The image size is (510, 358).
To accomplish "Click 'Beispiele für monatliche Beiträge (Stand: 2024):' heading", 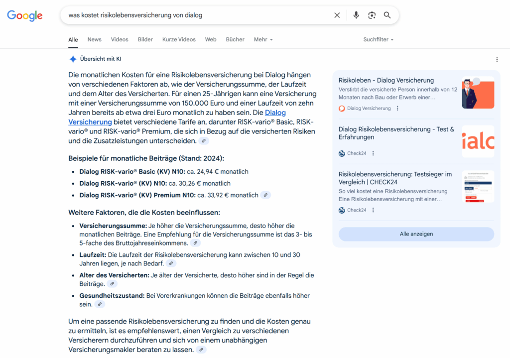I will click(x=146, y=158).
